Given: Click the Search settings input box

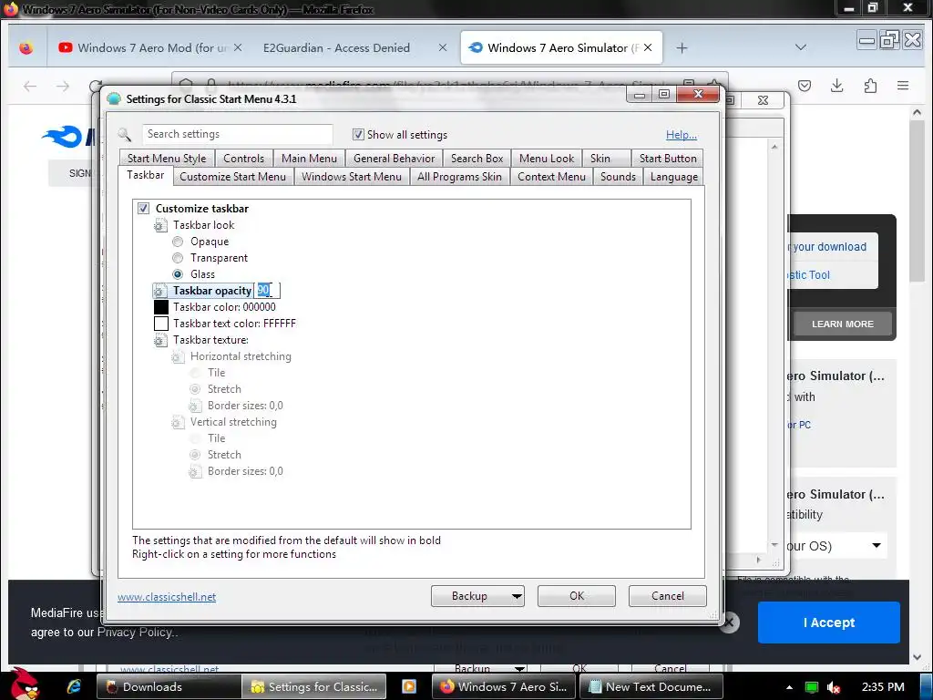Looking at the screenshot, I should point(238,135).
